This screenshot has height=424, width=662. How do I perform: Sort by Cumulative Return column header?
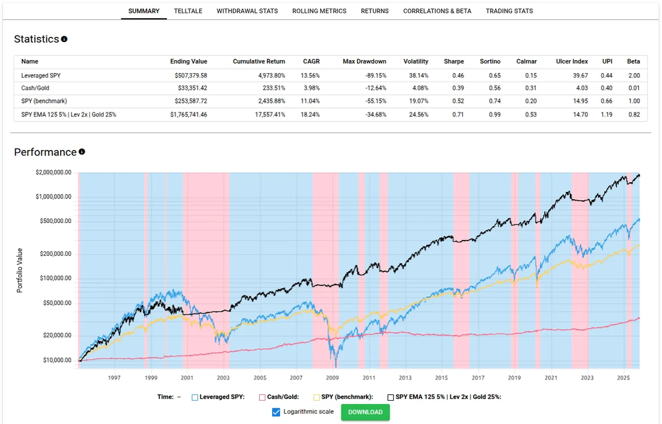tap(259, 61)
